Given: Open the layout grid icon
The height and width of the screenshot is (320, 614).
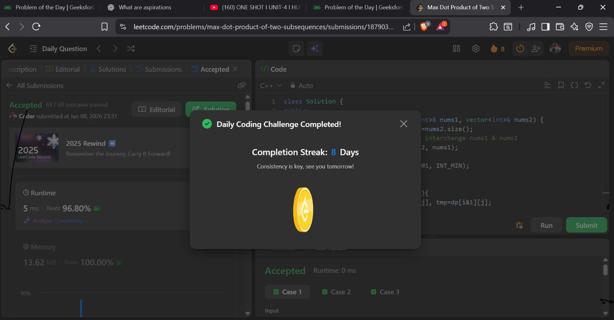Looking at the screenshot, I should [457, 49].
